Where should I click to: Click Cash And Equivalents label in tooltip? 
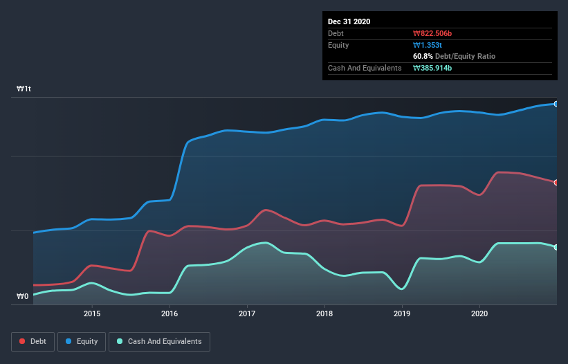365,68
